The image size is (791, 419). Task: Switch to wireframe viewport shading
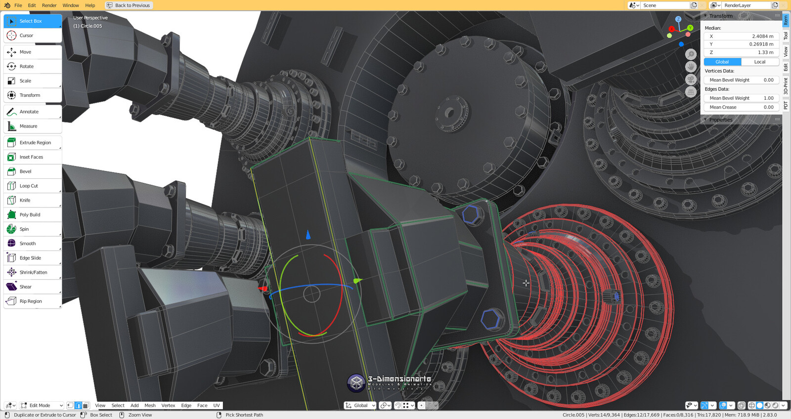[752, 405]
